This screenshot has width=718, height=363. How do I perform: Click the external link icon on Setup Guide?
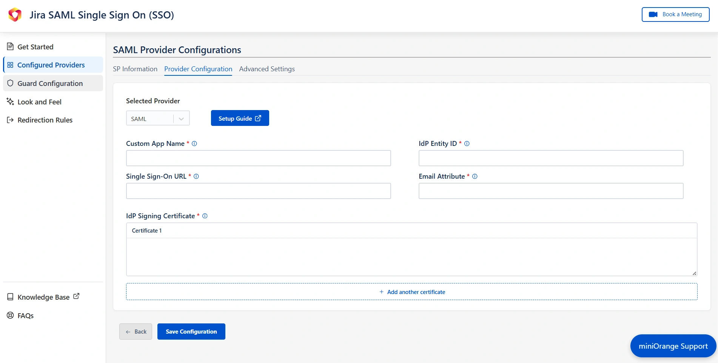click(x=258, y=118)
